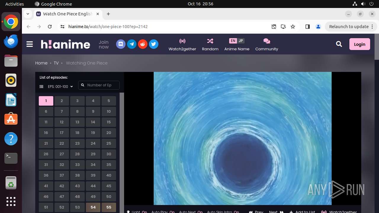
Task: Open the Twitter join link
Action: coord(153,44)
